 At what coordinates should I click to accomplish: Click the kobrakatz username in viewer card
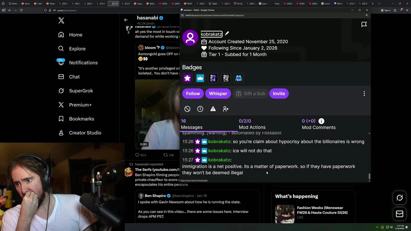(x=211, y=34)
